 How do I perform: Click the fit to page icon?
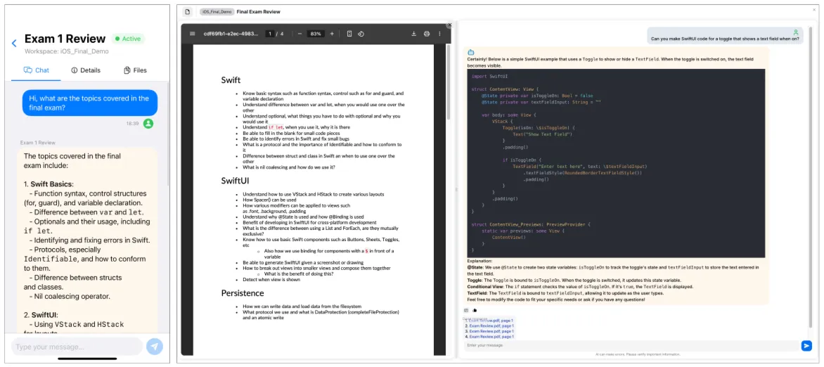pos(349,34)
